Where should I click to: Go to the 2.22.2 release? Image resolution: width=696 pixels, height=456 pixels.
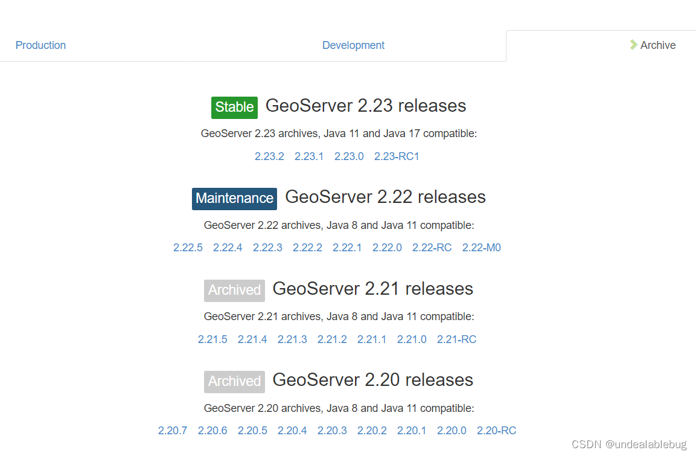(x=307, y=248)
